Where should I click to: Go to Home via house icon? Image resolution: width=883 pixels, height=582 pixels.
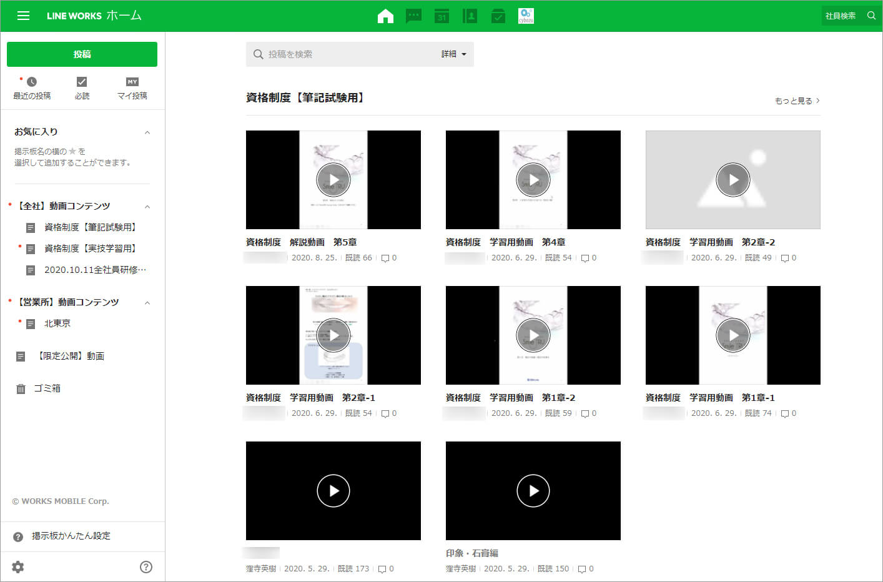click(x=385, y=16)
